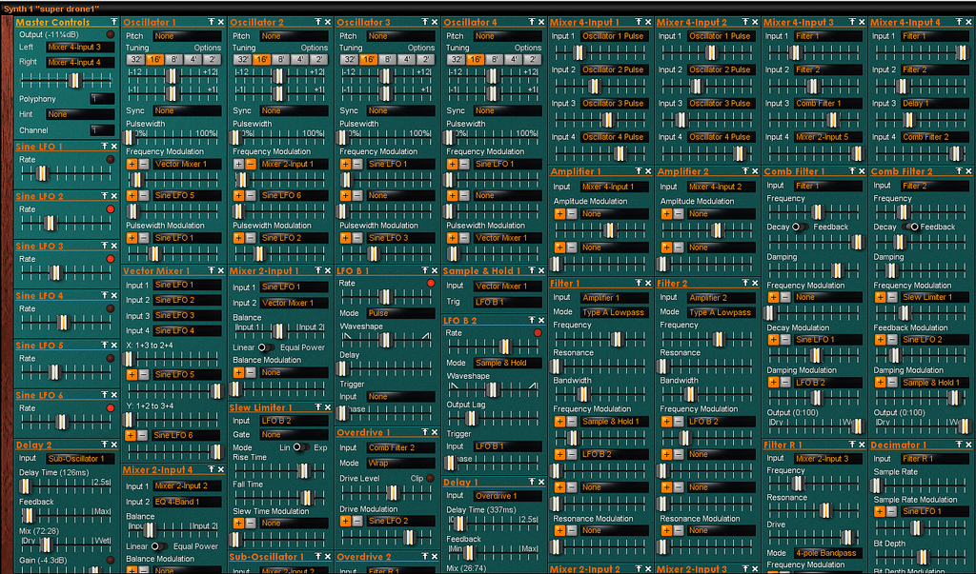
Task: Click the X icon on Overdrive 1
Action: pos(434,433)
